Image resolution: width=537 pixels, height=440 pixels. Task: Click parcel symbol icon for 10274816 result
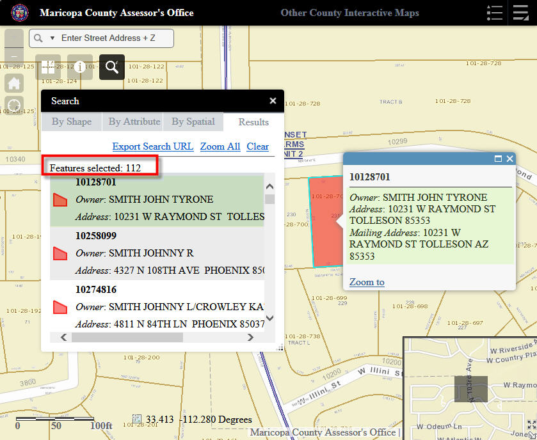60,307
